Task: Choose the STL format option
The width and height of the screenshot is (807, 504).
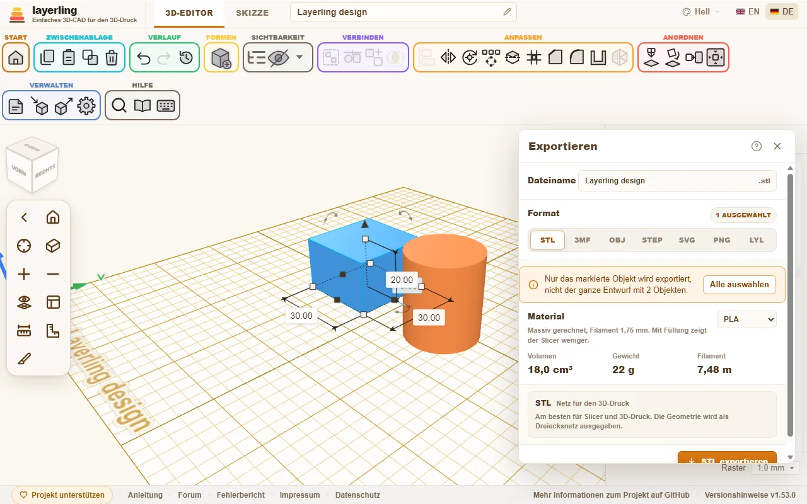Action: [547, 240]
